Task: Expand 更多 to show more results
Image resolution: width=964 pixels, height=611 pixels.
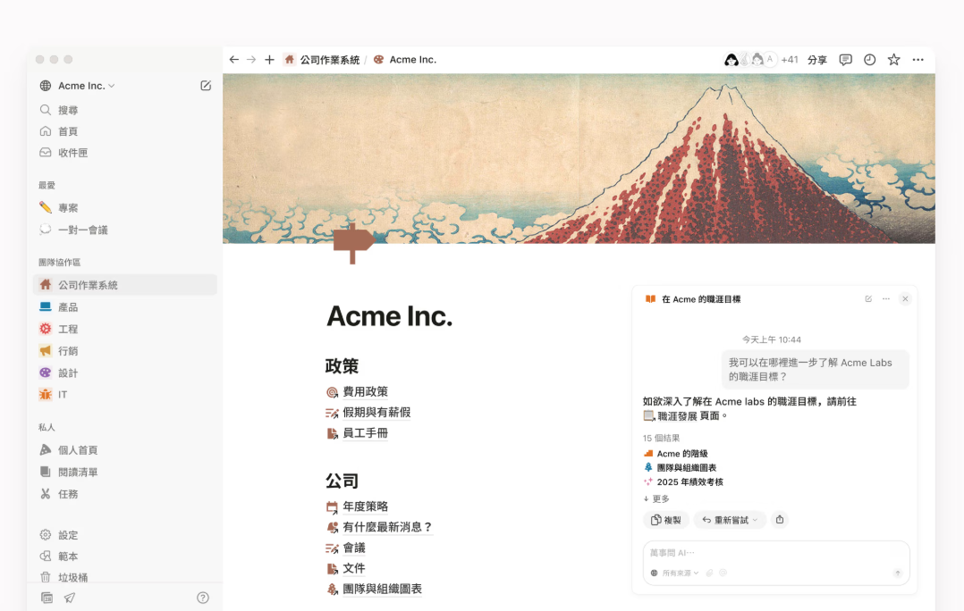Action: 659,498
